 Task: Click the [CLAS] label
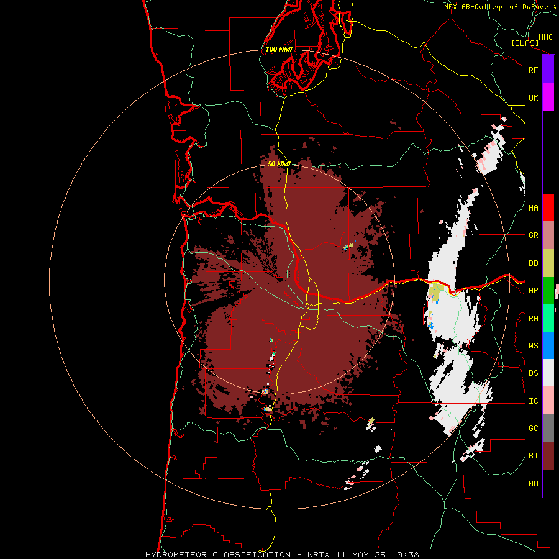[x=525, y=43]
